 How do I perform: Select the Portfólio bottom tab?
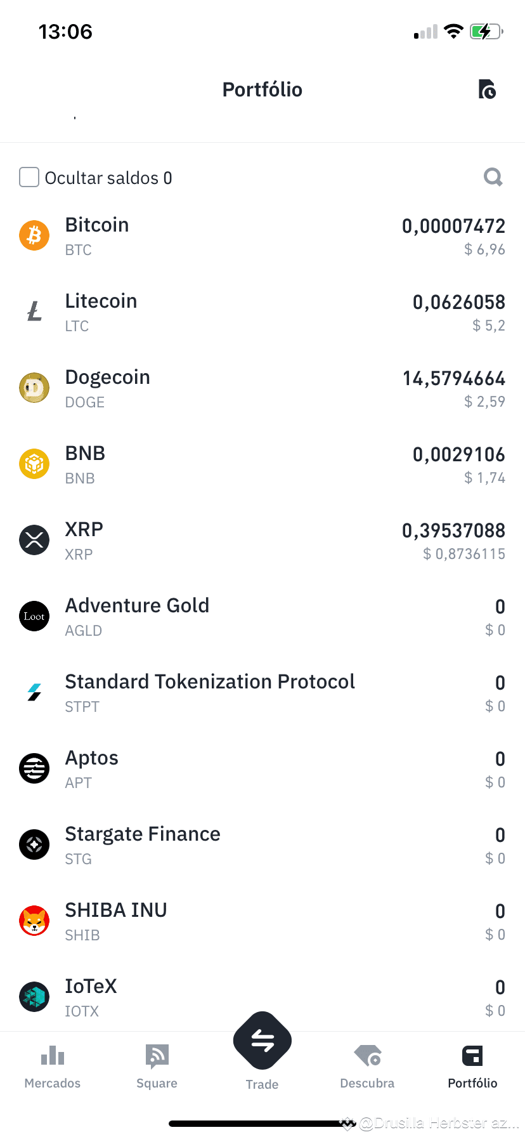pos(472,1067)
